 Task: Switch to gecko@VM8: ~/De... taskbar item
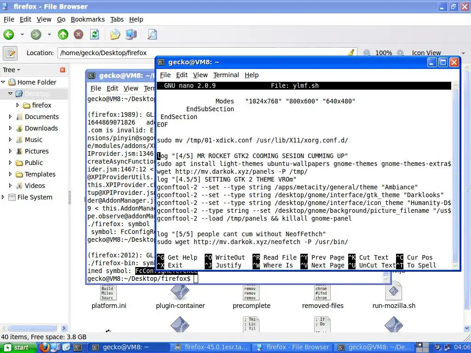click(374, 347)
